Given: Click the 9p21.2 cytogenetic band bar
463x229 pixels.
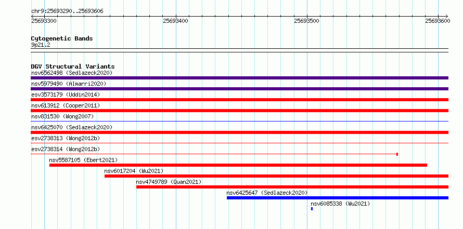Looking at the screenshot, I should [x=239, y=50].
